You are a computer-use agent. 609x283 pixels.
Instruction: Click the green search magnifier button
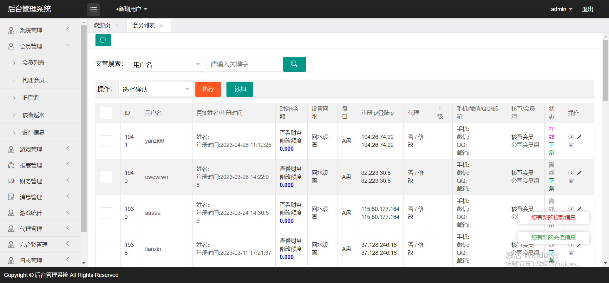tap(294, 64)
